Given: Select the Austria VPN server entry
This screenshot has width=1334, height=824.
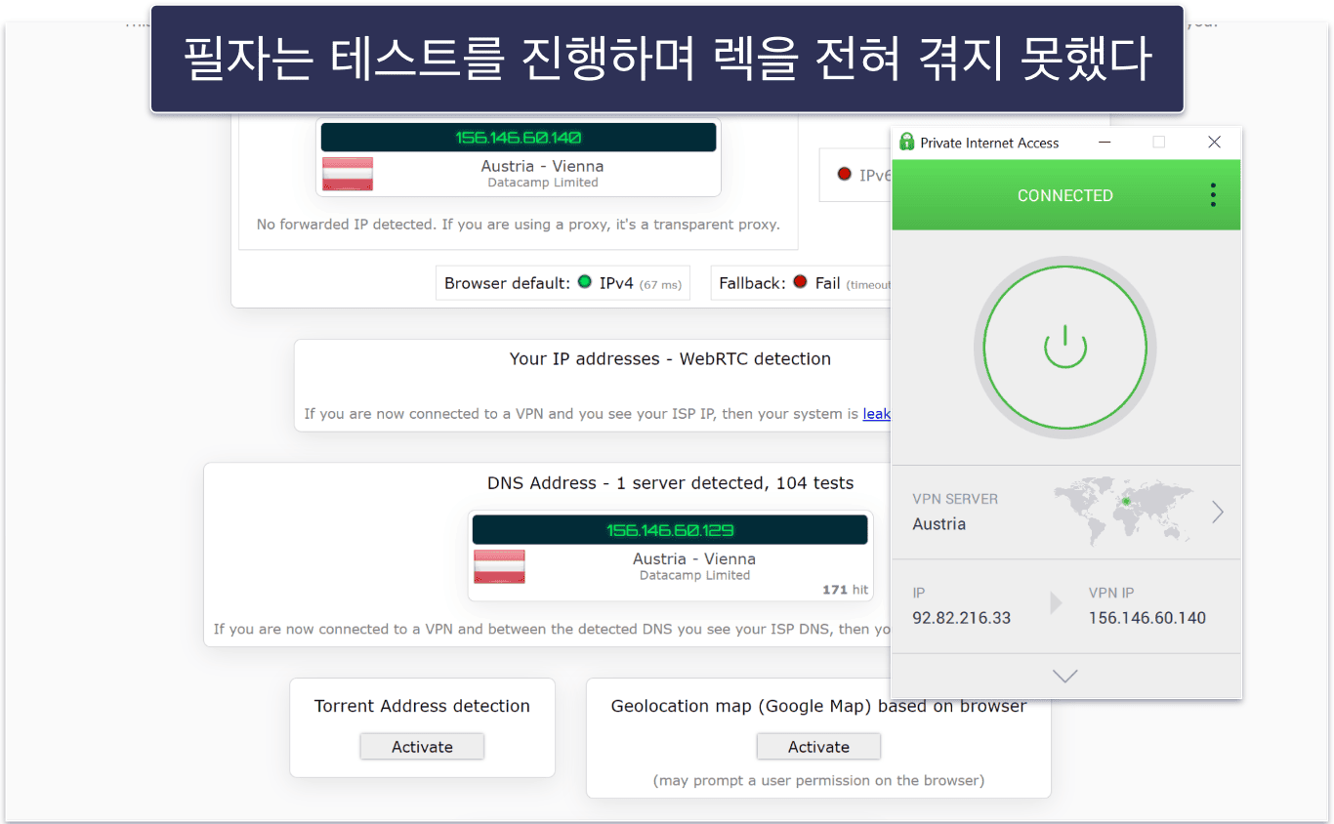Looking at the screenshot, I should click(x=1066, y=512).
